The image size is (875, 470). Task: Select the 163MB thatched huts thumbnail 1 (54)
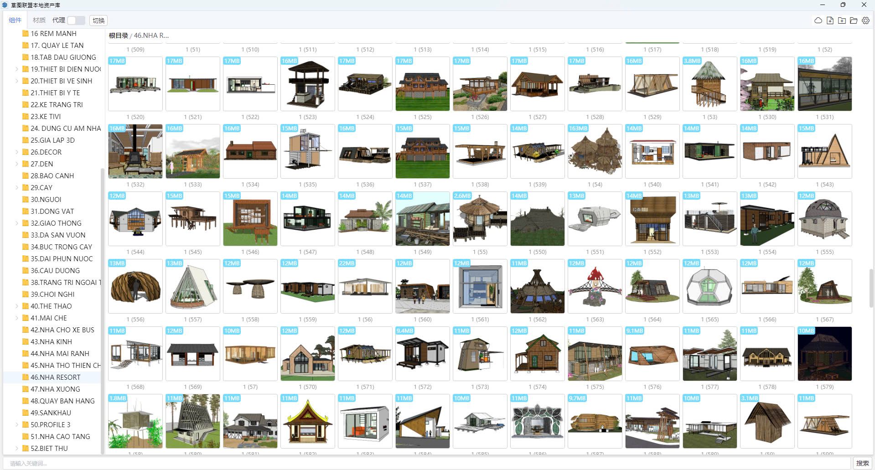(595, 151)
